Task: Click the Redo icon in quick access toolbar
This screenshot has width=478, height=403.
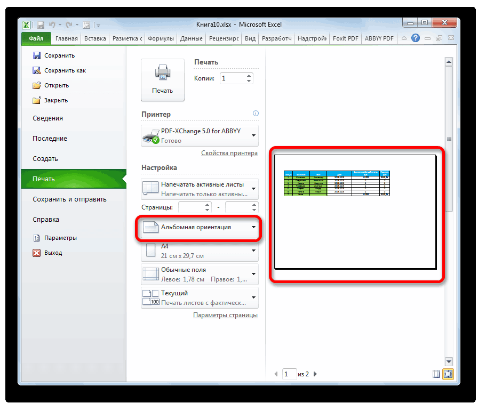Action: pos(69,25)
